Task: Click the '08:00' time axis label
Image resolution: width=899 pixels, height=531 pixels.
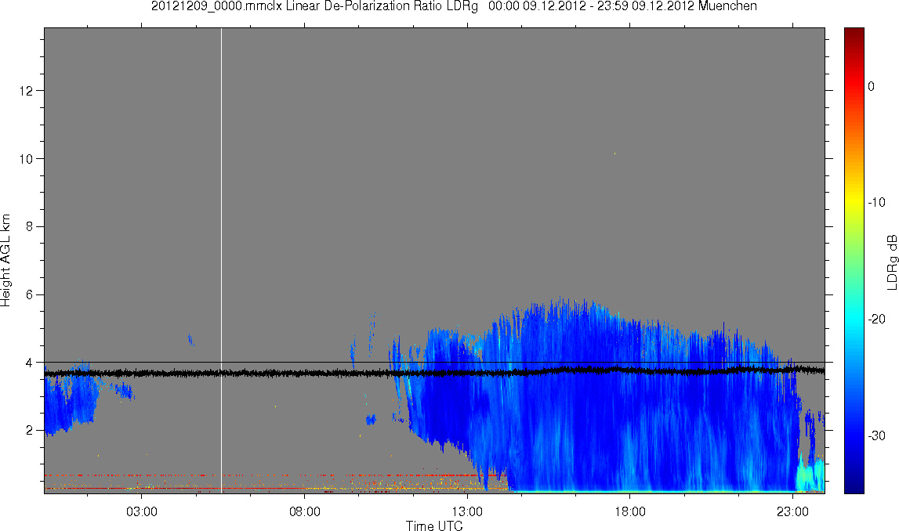Action: tap(304, 511)
